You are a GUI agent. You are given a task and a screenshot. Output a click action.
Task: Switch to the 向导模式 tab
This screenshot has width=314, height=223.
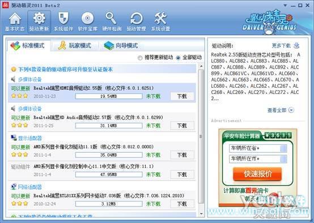[x=121, y=46]
